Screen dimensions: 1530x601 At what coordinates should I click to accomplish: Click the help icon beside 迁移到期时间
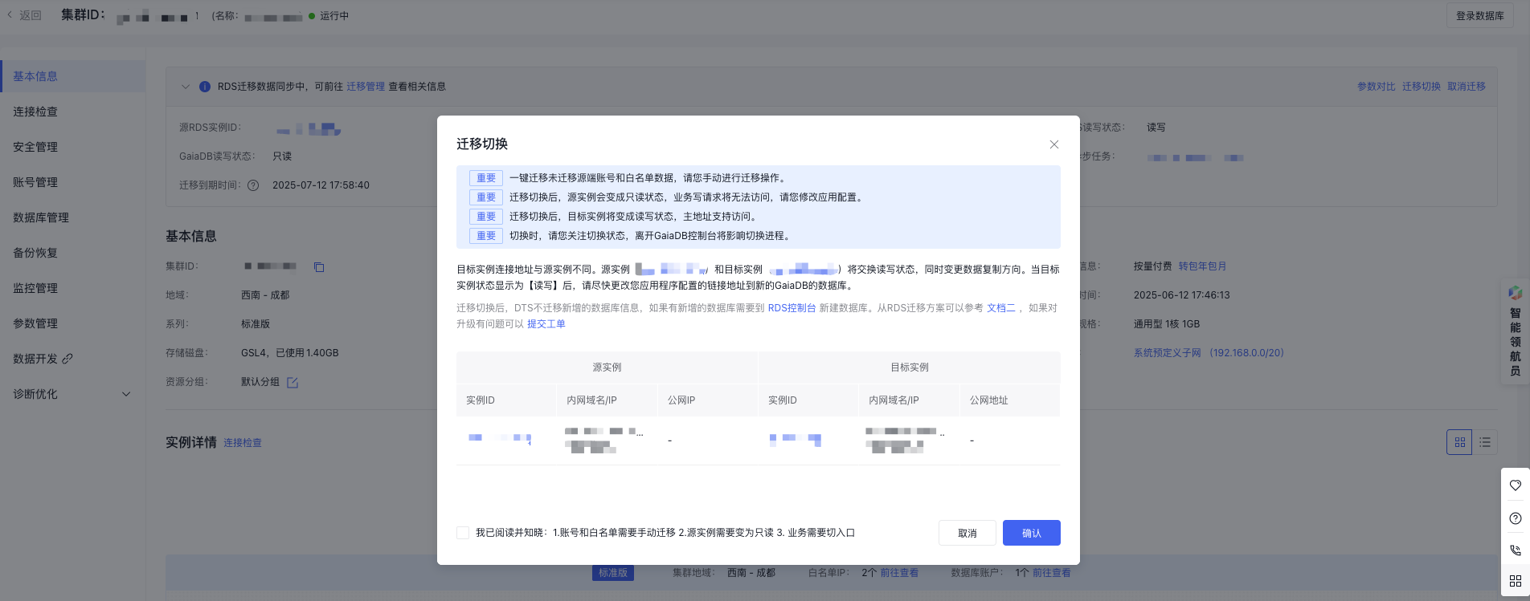pos(253,185)
